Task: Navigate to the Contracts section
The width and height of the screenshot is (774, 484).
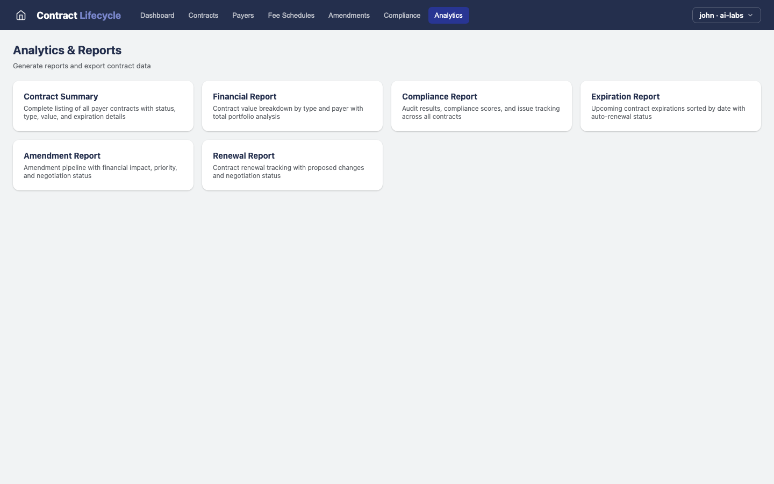Action: tap(203, 15)
